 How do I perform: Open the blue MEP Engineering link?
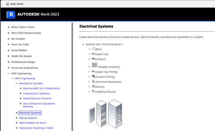(25, 78)
